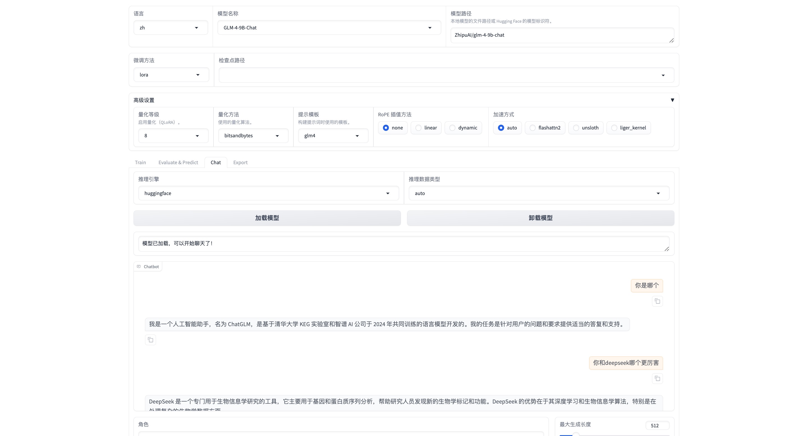Select liger_kernel booster option
Screen dimensions: 808x436
[x=614, y=128]
